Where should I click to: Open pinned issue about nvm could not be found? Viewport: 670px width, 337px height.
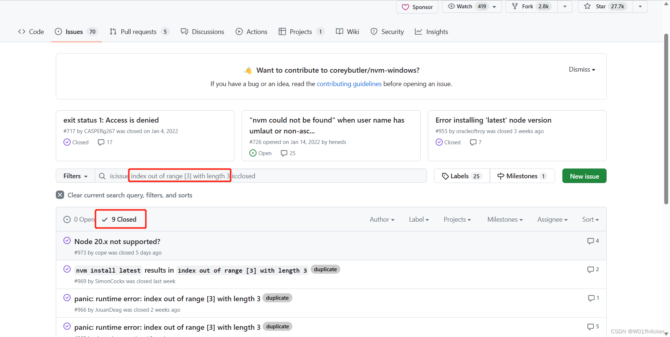(x=327, y=125)
